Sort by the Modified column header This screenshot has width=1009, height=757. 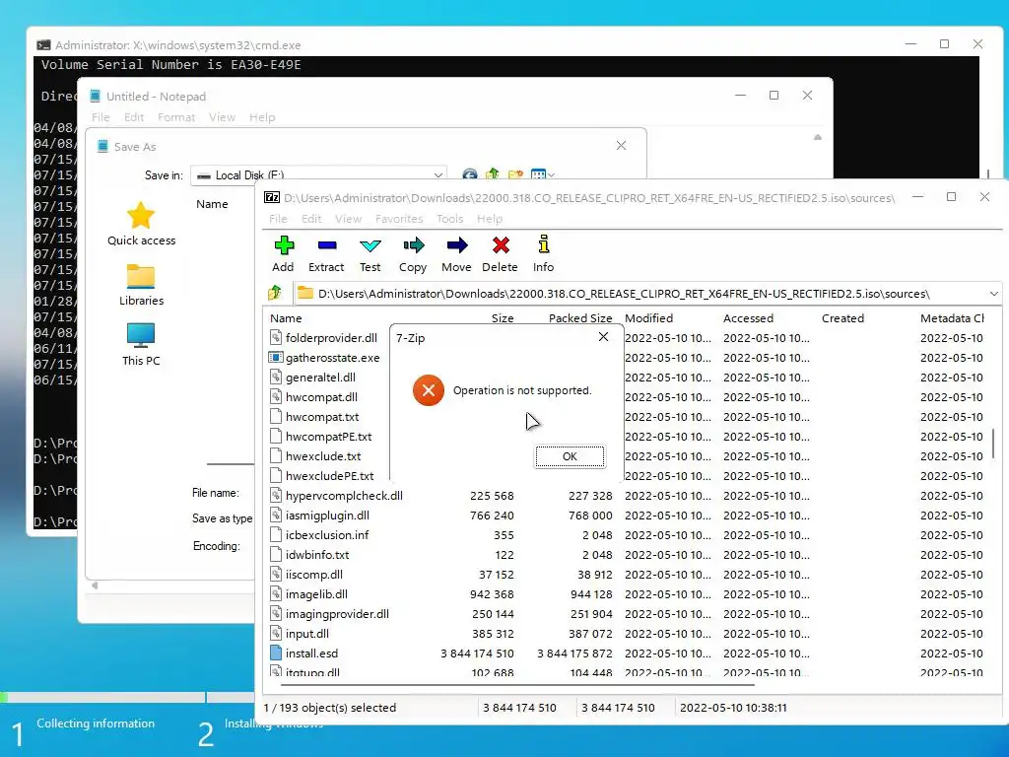click(648, 318)
